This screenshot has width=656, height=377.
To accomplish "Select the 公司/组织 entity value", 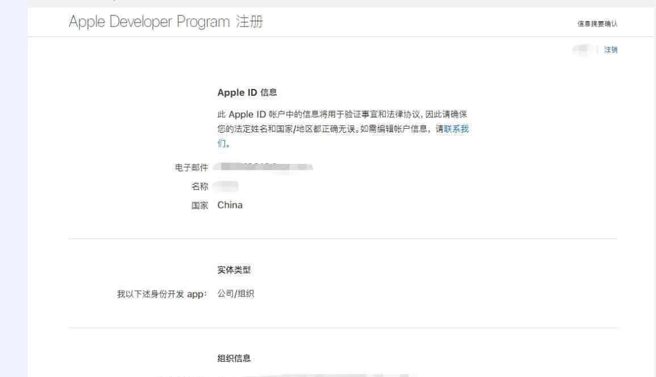I will tap(236, 294).
